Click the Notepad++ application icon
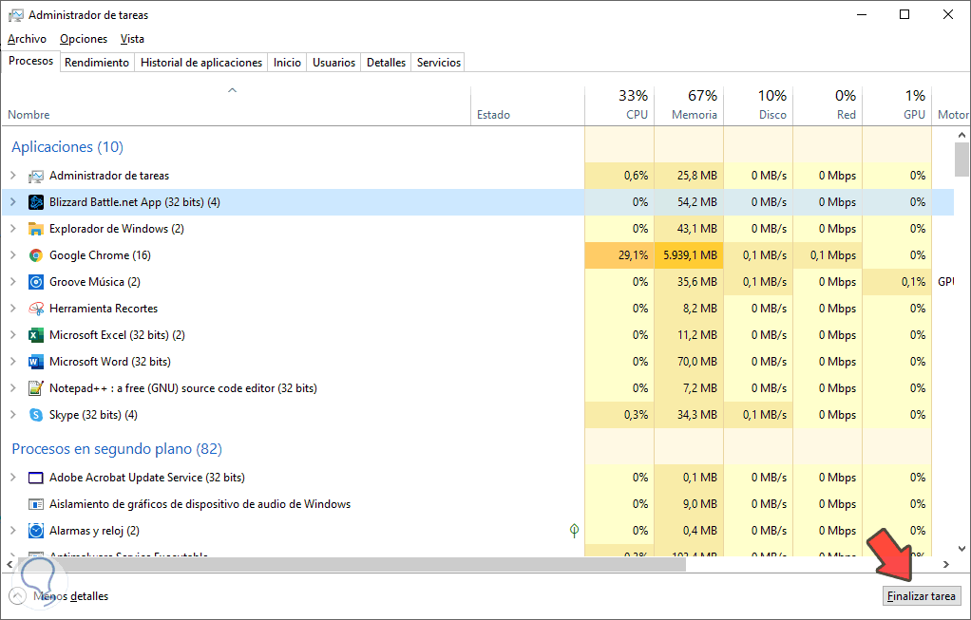The height and width of the screenshot is (620, 971). (x=35, y=387)
